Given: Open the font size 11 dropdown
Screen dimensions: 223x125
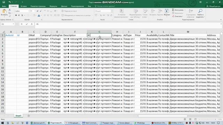Looking at the screenshot, I should tap(35, 11).
